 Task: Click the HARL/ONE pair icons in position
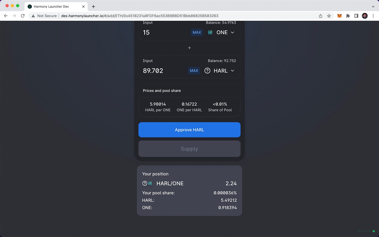coord(147,183)
